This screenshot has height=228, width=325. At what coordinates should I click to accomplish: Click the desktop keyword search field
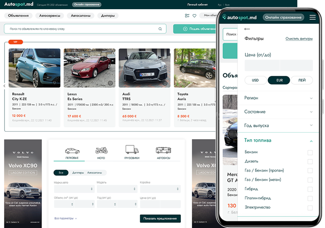tap(85, 29)
